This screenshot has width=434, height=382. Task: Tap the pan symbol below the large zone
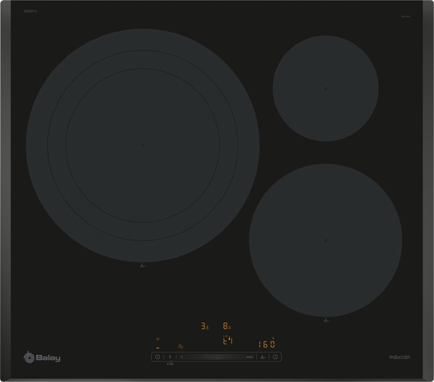(x=142, y=266)
